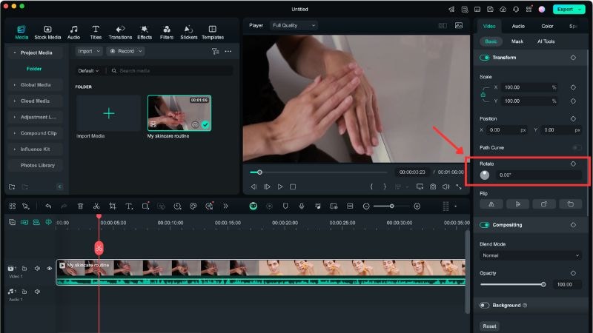593x333 pixels.
Task: Click the flip horizontal icon
Action: coord(491,204)
